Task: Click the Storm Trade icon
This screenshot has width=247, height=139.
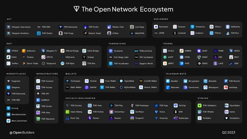Action: (24, 64)
